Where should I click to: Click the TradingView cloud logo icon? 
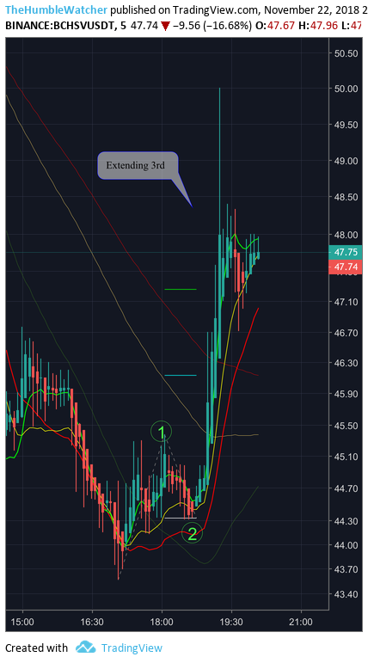coord(85,647)
